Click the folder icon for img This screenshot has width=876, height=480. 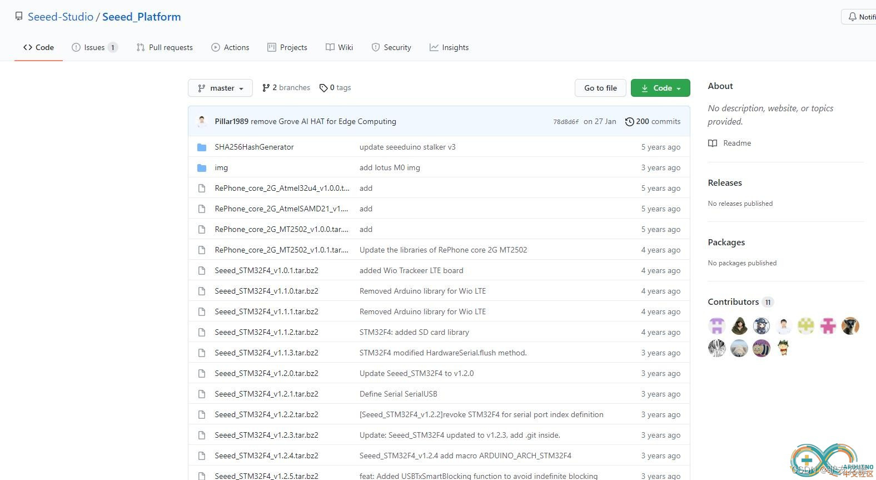click(x=202, y=167)
